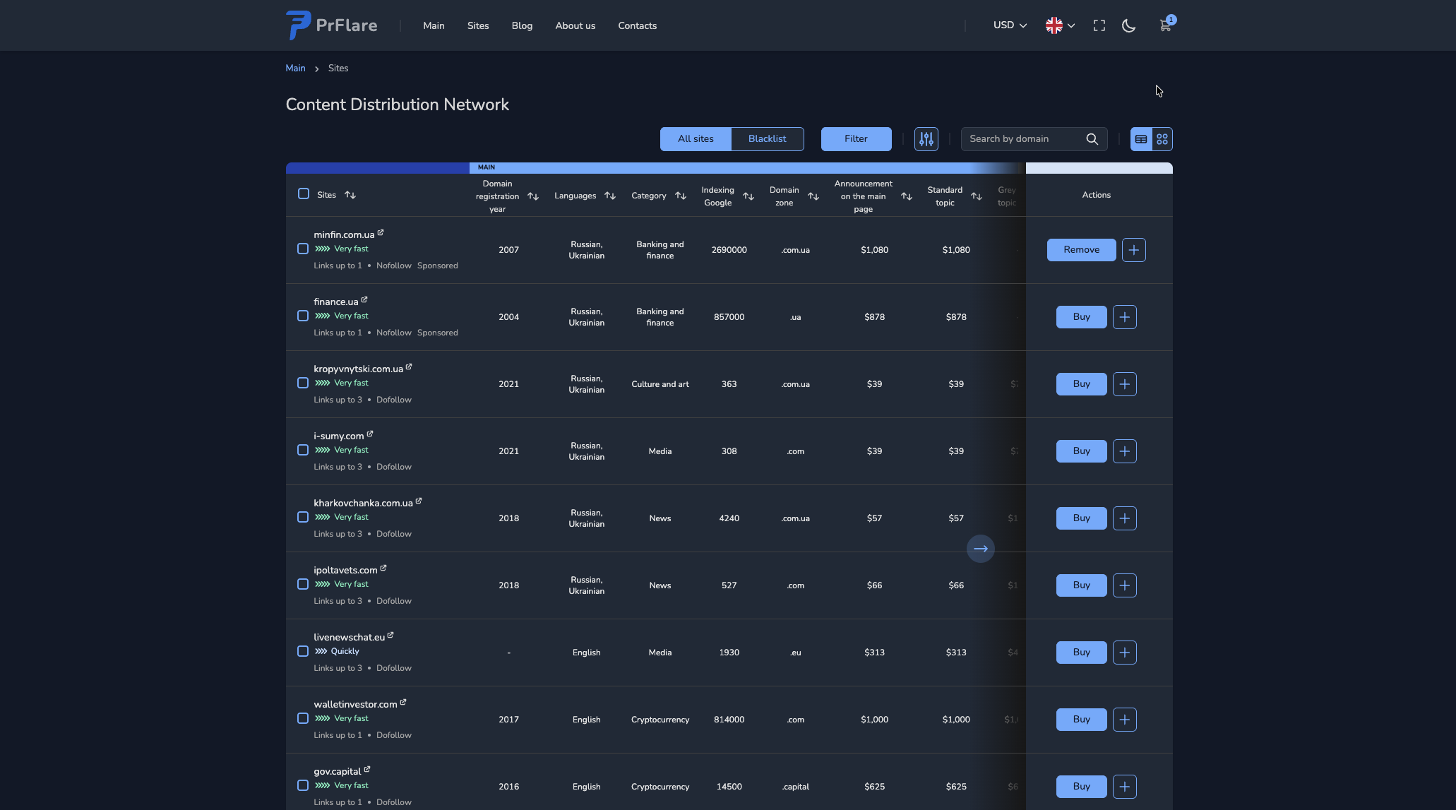Expand language flag selector
Image resolution: width=1456 pixels, height=810 pixels.
pos(1060,25)
